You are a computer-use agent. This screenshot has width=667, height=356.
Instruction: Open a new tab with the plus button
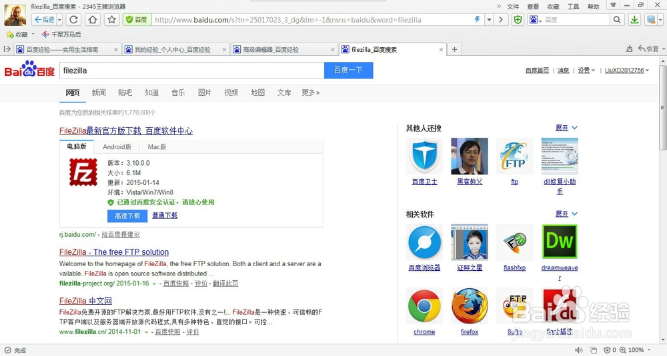454,49
